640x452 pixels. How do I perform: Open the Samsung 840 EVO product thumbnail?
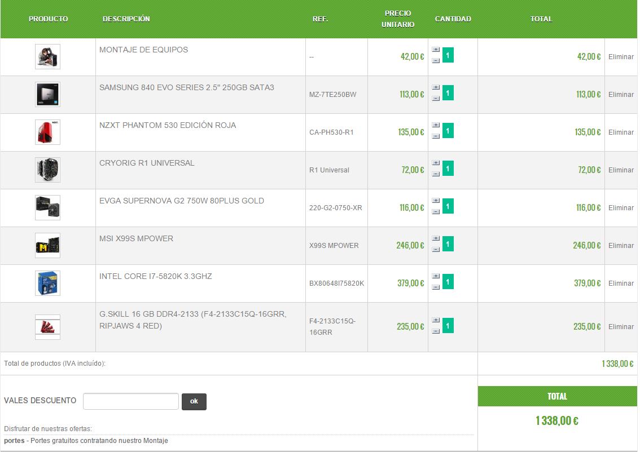[x=47, y=95]
